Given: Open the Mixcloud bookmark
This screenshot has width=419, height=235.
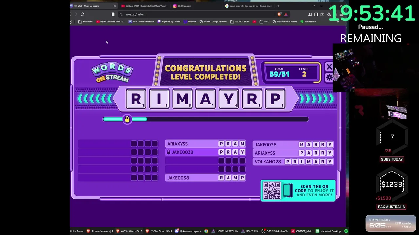Looking at the screenshot, I should [x=190, y=22].
